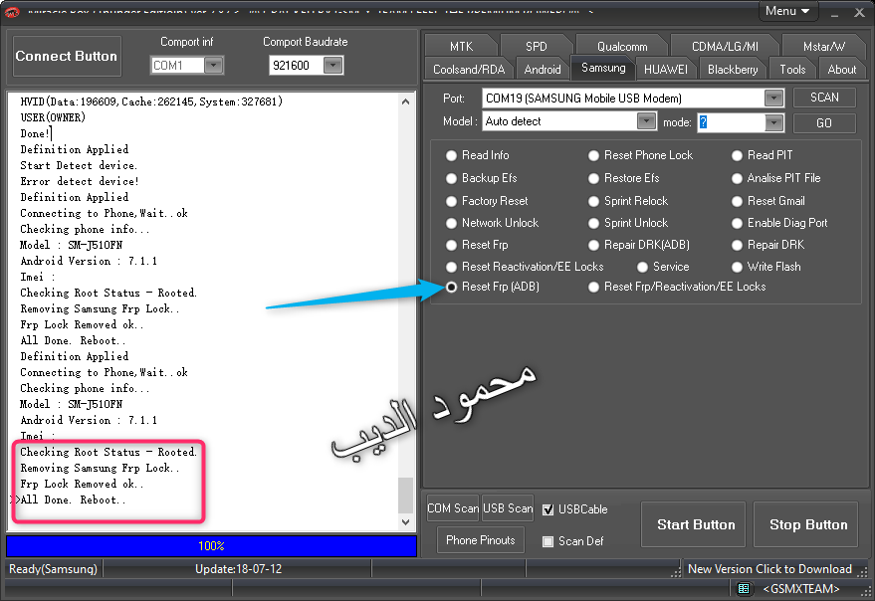Open the Comport Baudrate 921600 dropdown
The height and width of the screenshot is (601, 875).
pyautogui.click(x=332, y=66)
